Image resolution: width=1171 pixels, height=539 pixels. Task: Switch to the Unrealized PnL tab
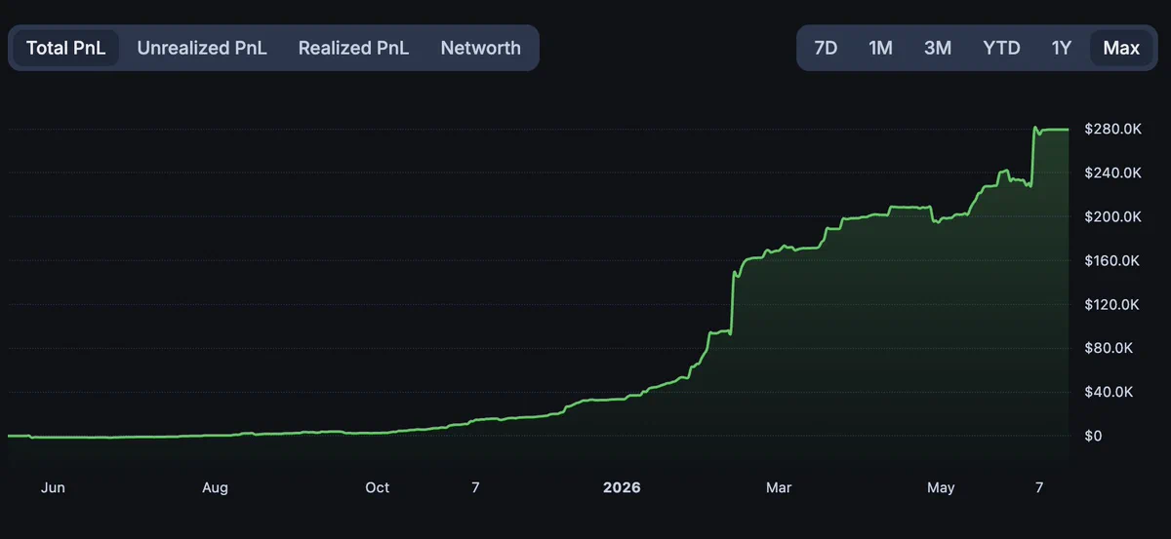click(202, 48)
